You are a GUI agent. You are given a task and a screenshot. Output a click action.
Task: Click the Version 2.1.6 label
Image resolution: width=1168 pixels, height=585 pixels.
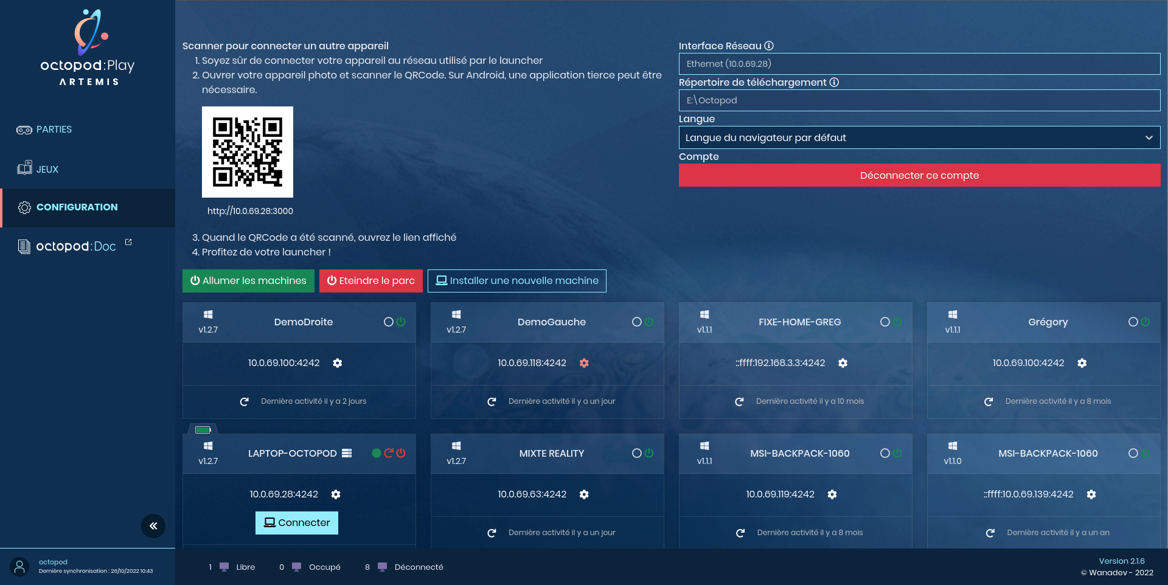[1121, 561]
